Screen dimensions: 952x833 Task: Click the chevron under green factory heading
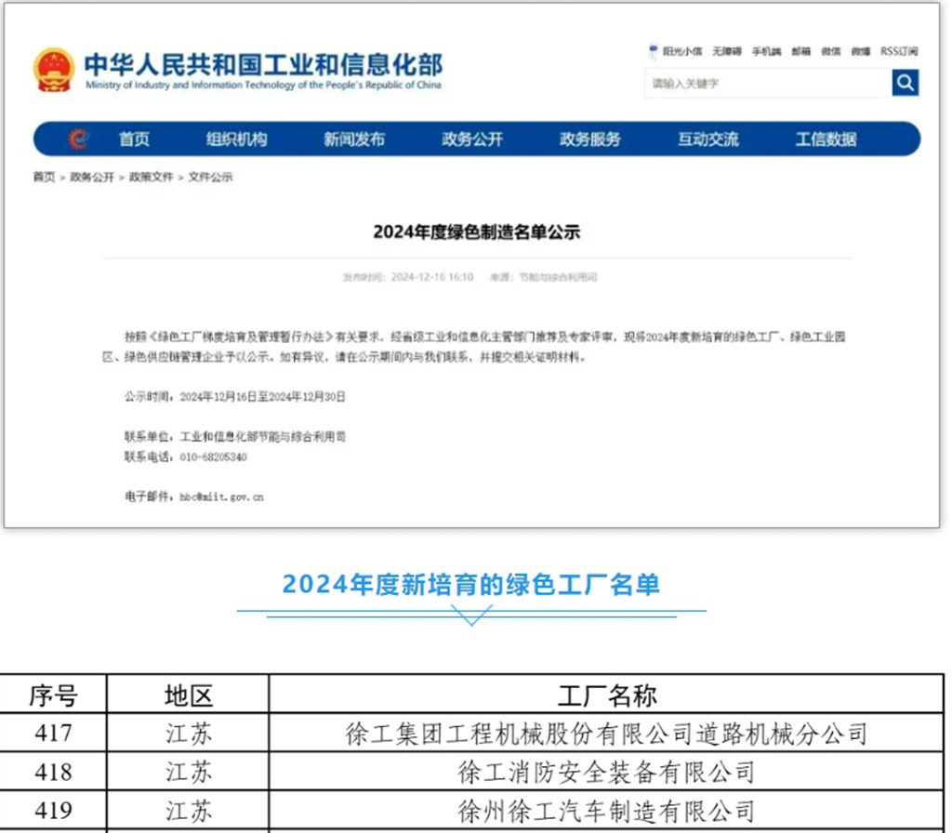(x=471, y=615)
